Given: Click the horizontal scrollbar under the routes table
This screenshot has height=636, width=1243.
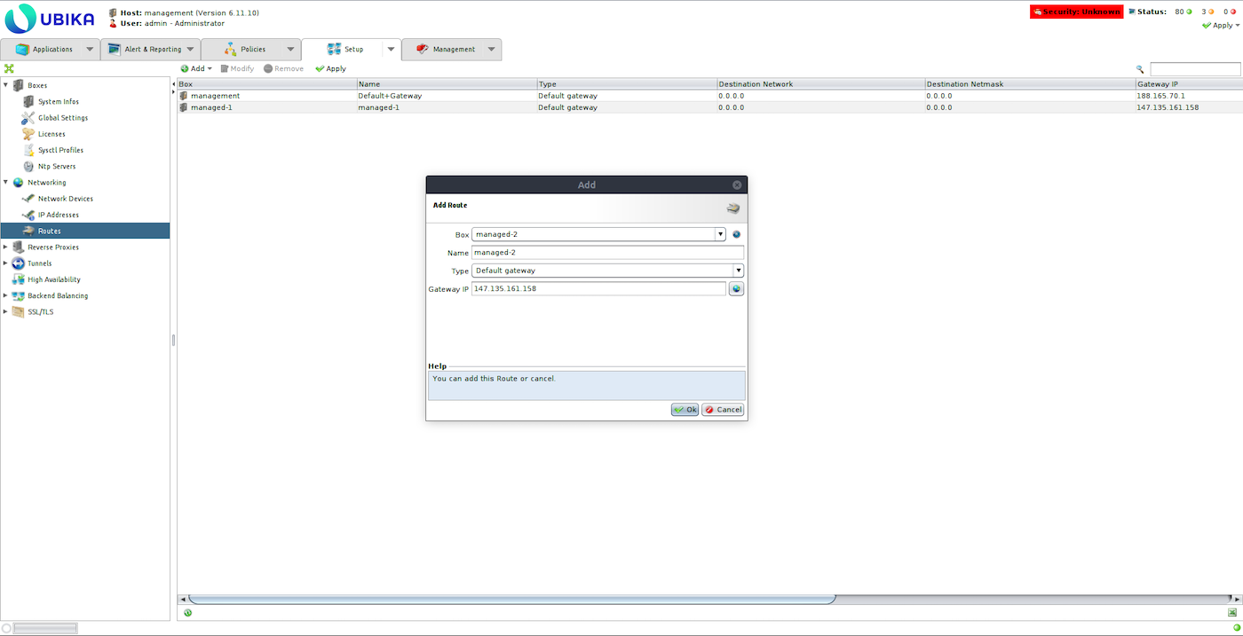Looking at the screenshot, I should point(511,599).
